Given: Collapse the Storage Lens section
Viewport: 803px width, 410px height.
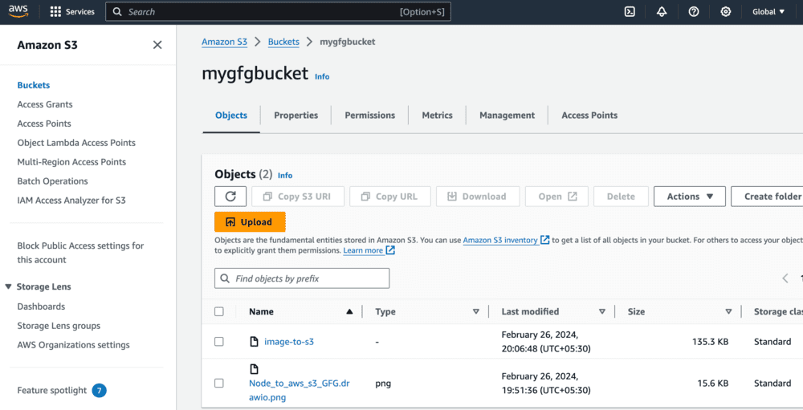Looking at the screenshot, I should (x=9, y=286).
